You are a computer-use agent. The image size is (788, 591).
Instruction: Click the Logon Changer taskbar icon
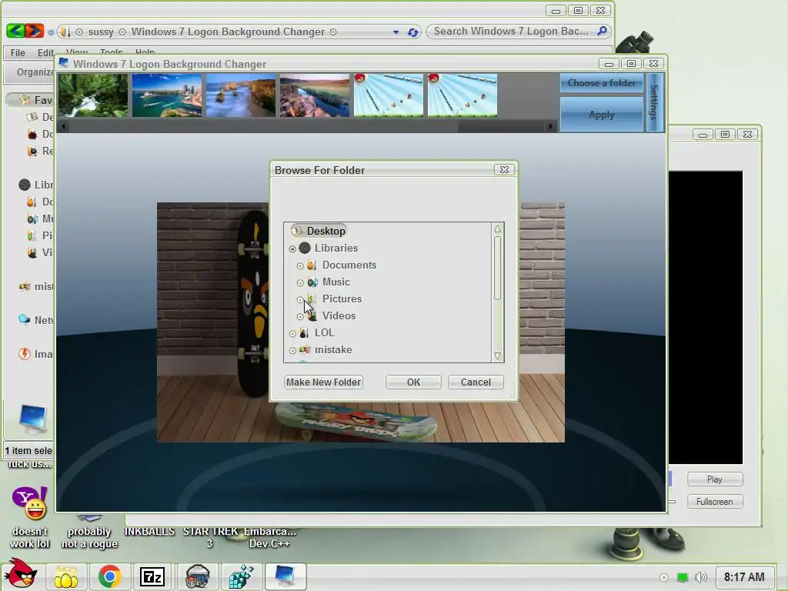coord(285,576)
